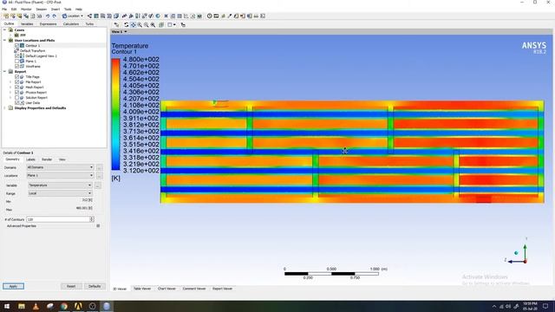Toggle Default Legend View 1 checkbox
555x312 pixels.
(16, 55)
